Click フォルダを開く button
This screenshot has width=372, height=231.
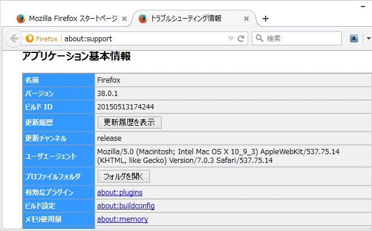pyautogui.click(x=124, y=176)
